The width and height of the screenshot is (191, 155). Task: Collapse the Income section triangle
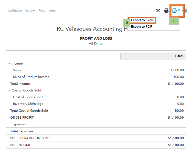[9, 64]
